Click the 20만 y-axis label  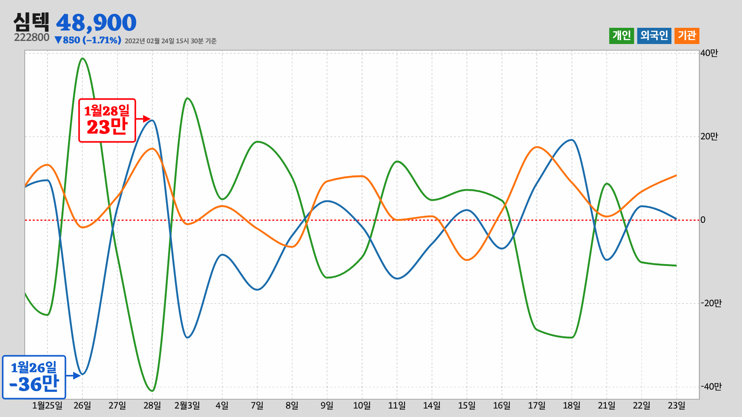coord(709,137)
